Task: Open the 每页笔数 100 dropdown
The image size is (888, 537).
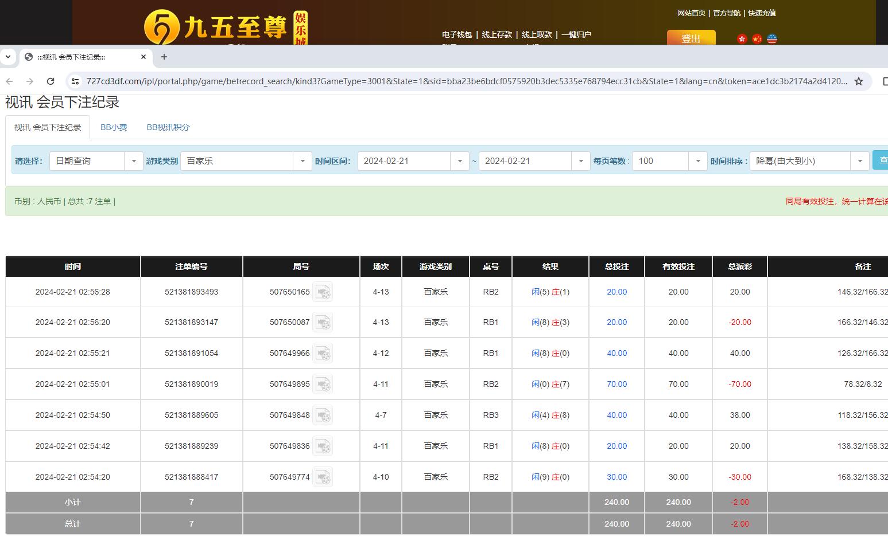Action: click(669, 161)
